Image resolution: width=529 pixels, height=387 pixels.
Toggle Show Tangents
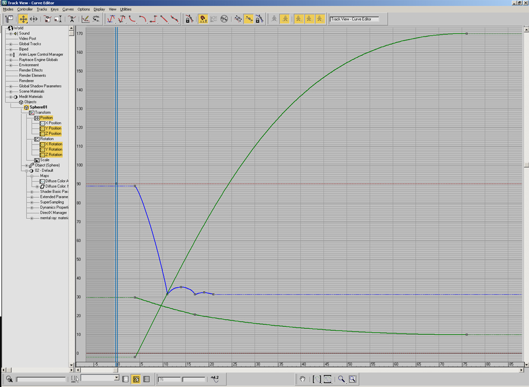249,19
